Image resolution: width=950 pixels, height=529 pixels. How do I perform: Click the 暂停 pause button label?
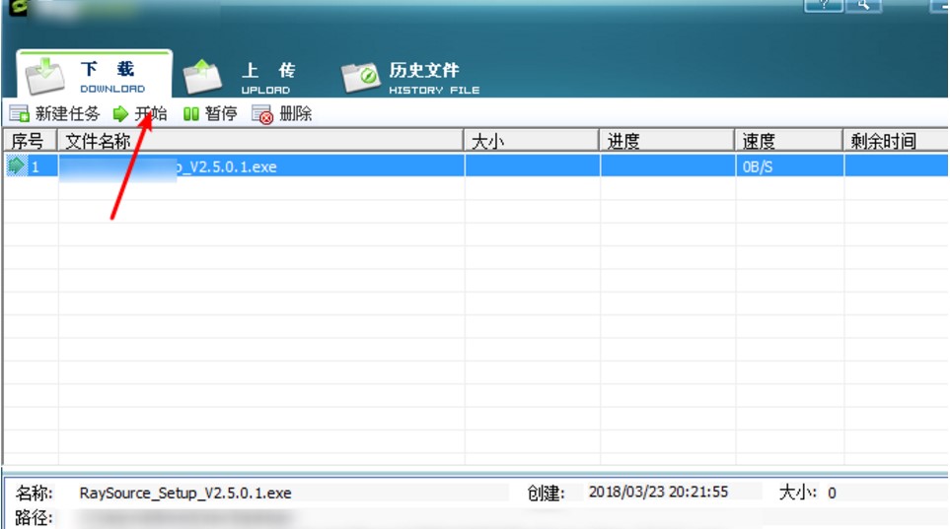tap(221, 114)
